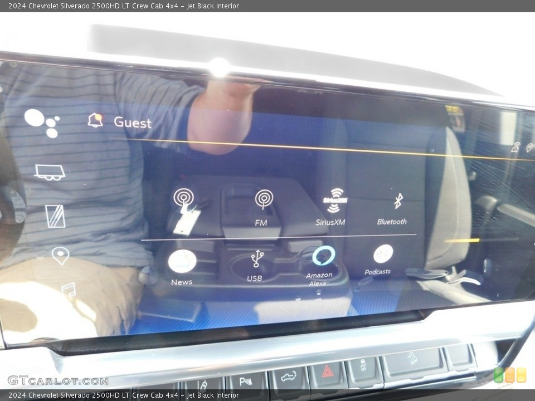Open notifications via the bell icon

95,120
